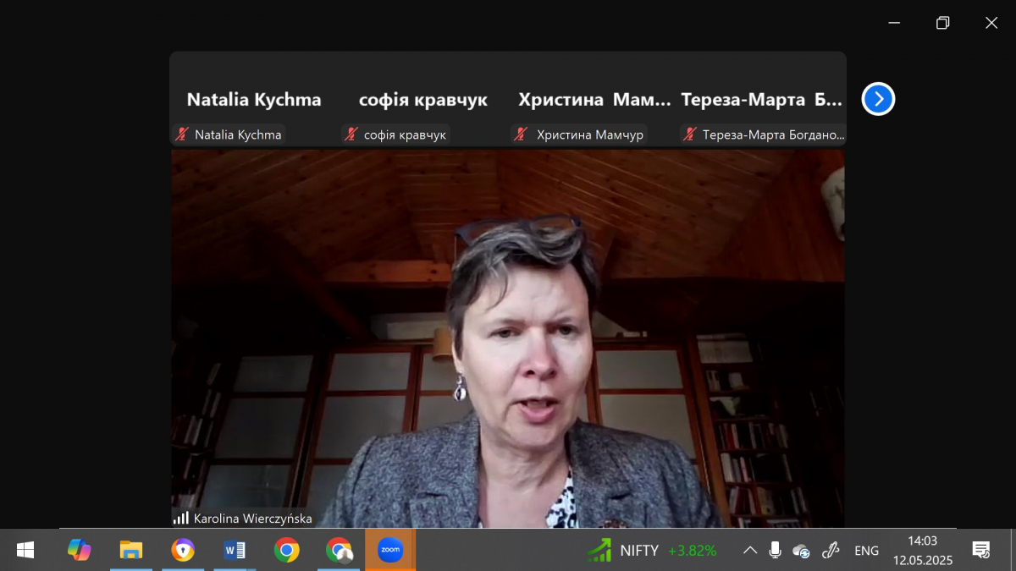This screenshot has width=1016, height=571.
Task: Click muted mic icon beside Тереза-Марта Богдано
Action: pos(690,135)
